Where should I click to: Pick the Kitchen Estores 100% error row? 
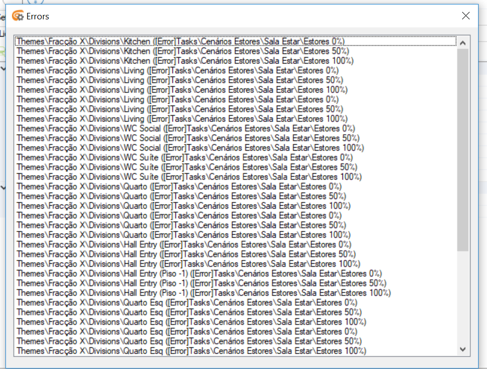[x=185, y=61]
